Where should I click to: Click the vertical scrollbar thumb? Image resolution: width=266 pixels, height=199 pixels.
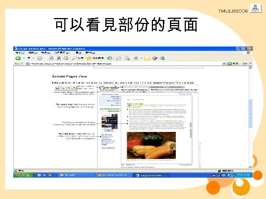pyautogui.click(x=250, y=113)
